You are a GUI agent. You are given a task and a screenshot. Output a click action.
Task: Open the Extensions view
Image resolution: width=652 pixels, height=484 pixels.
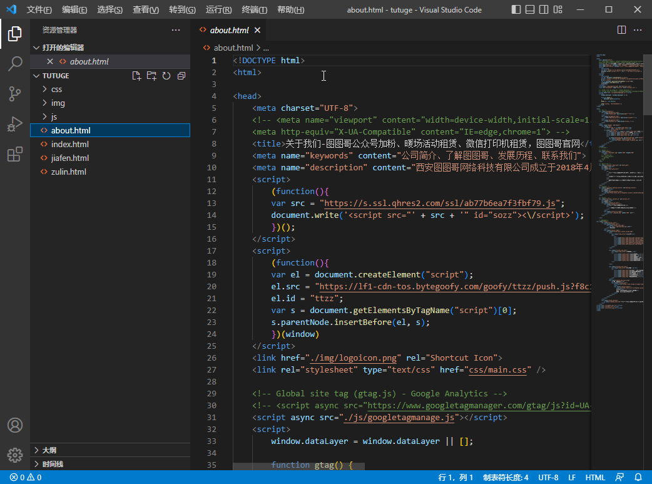click(x=15, y=155)
